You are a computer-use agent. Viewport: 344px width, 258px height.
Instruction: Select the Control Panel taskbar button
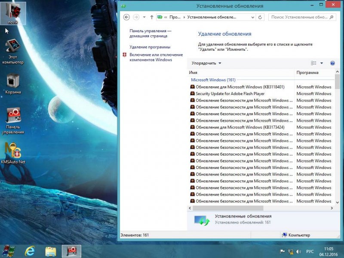(x=71, y=251)
